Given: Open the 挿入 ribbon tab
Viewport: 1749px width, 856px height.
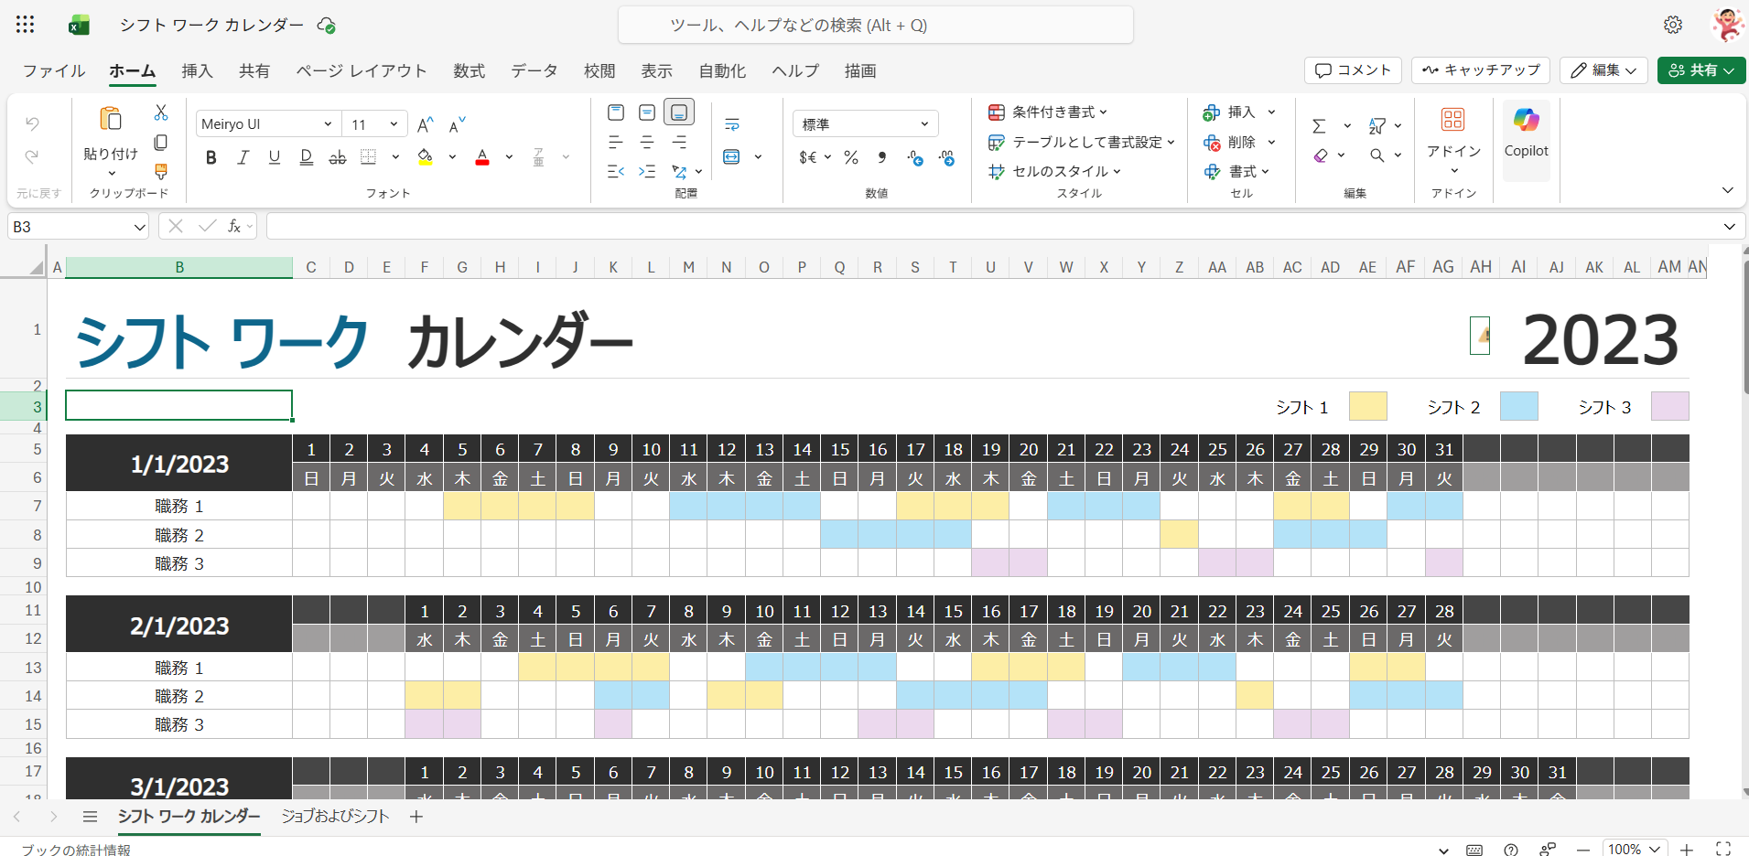Looking at the screenshot, I should click(x=197, y=70).
